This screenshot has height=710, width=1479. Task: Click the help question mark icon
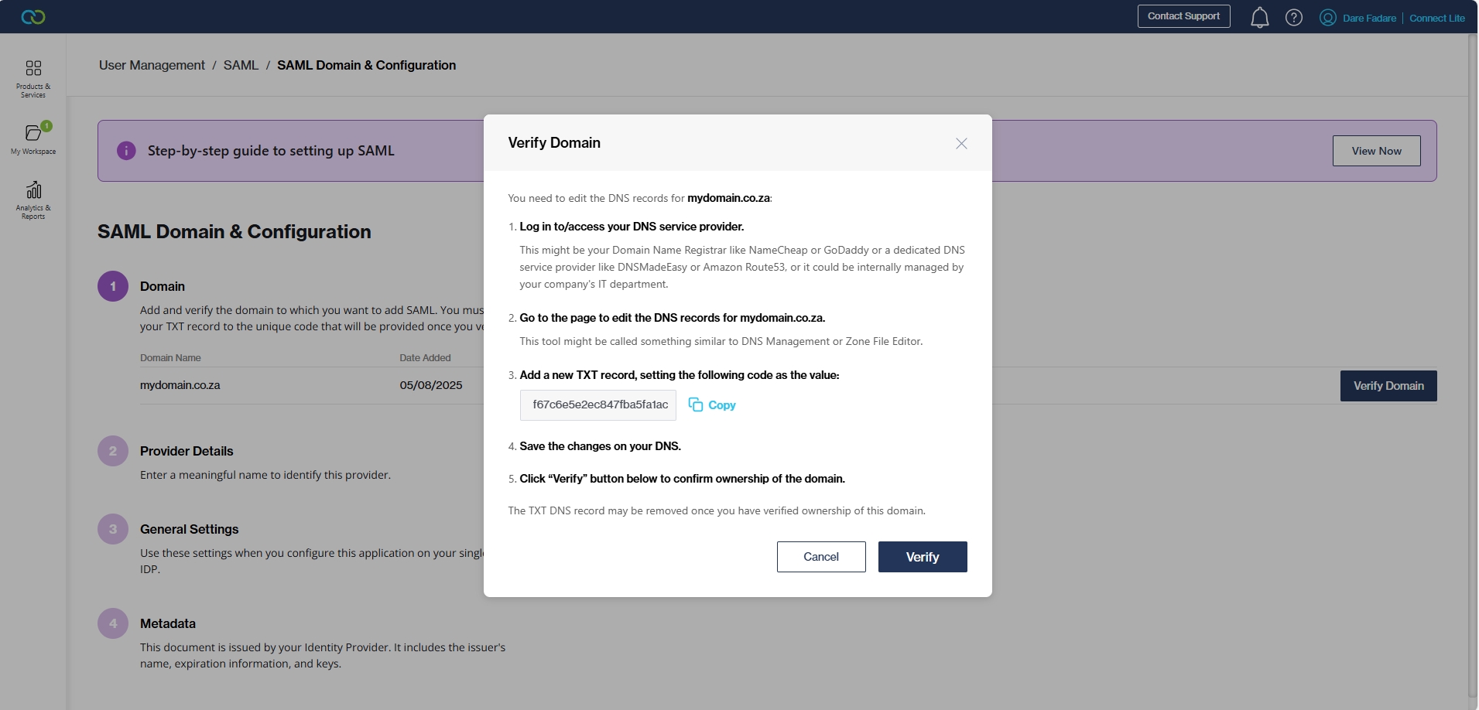[x=1293, y=17]
